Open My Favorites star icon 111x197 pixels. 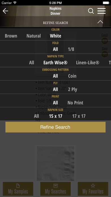click(x=93, y=186)
